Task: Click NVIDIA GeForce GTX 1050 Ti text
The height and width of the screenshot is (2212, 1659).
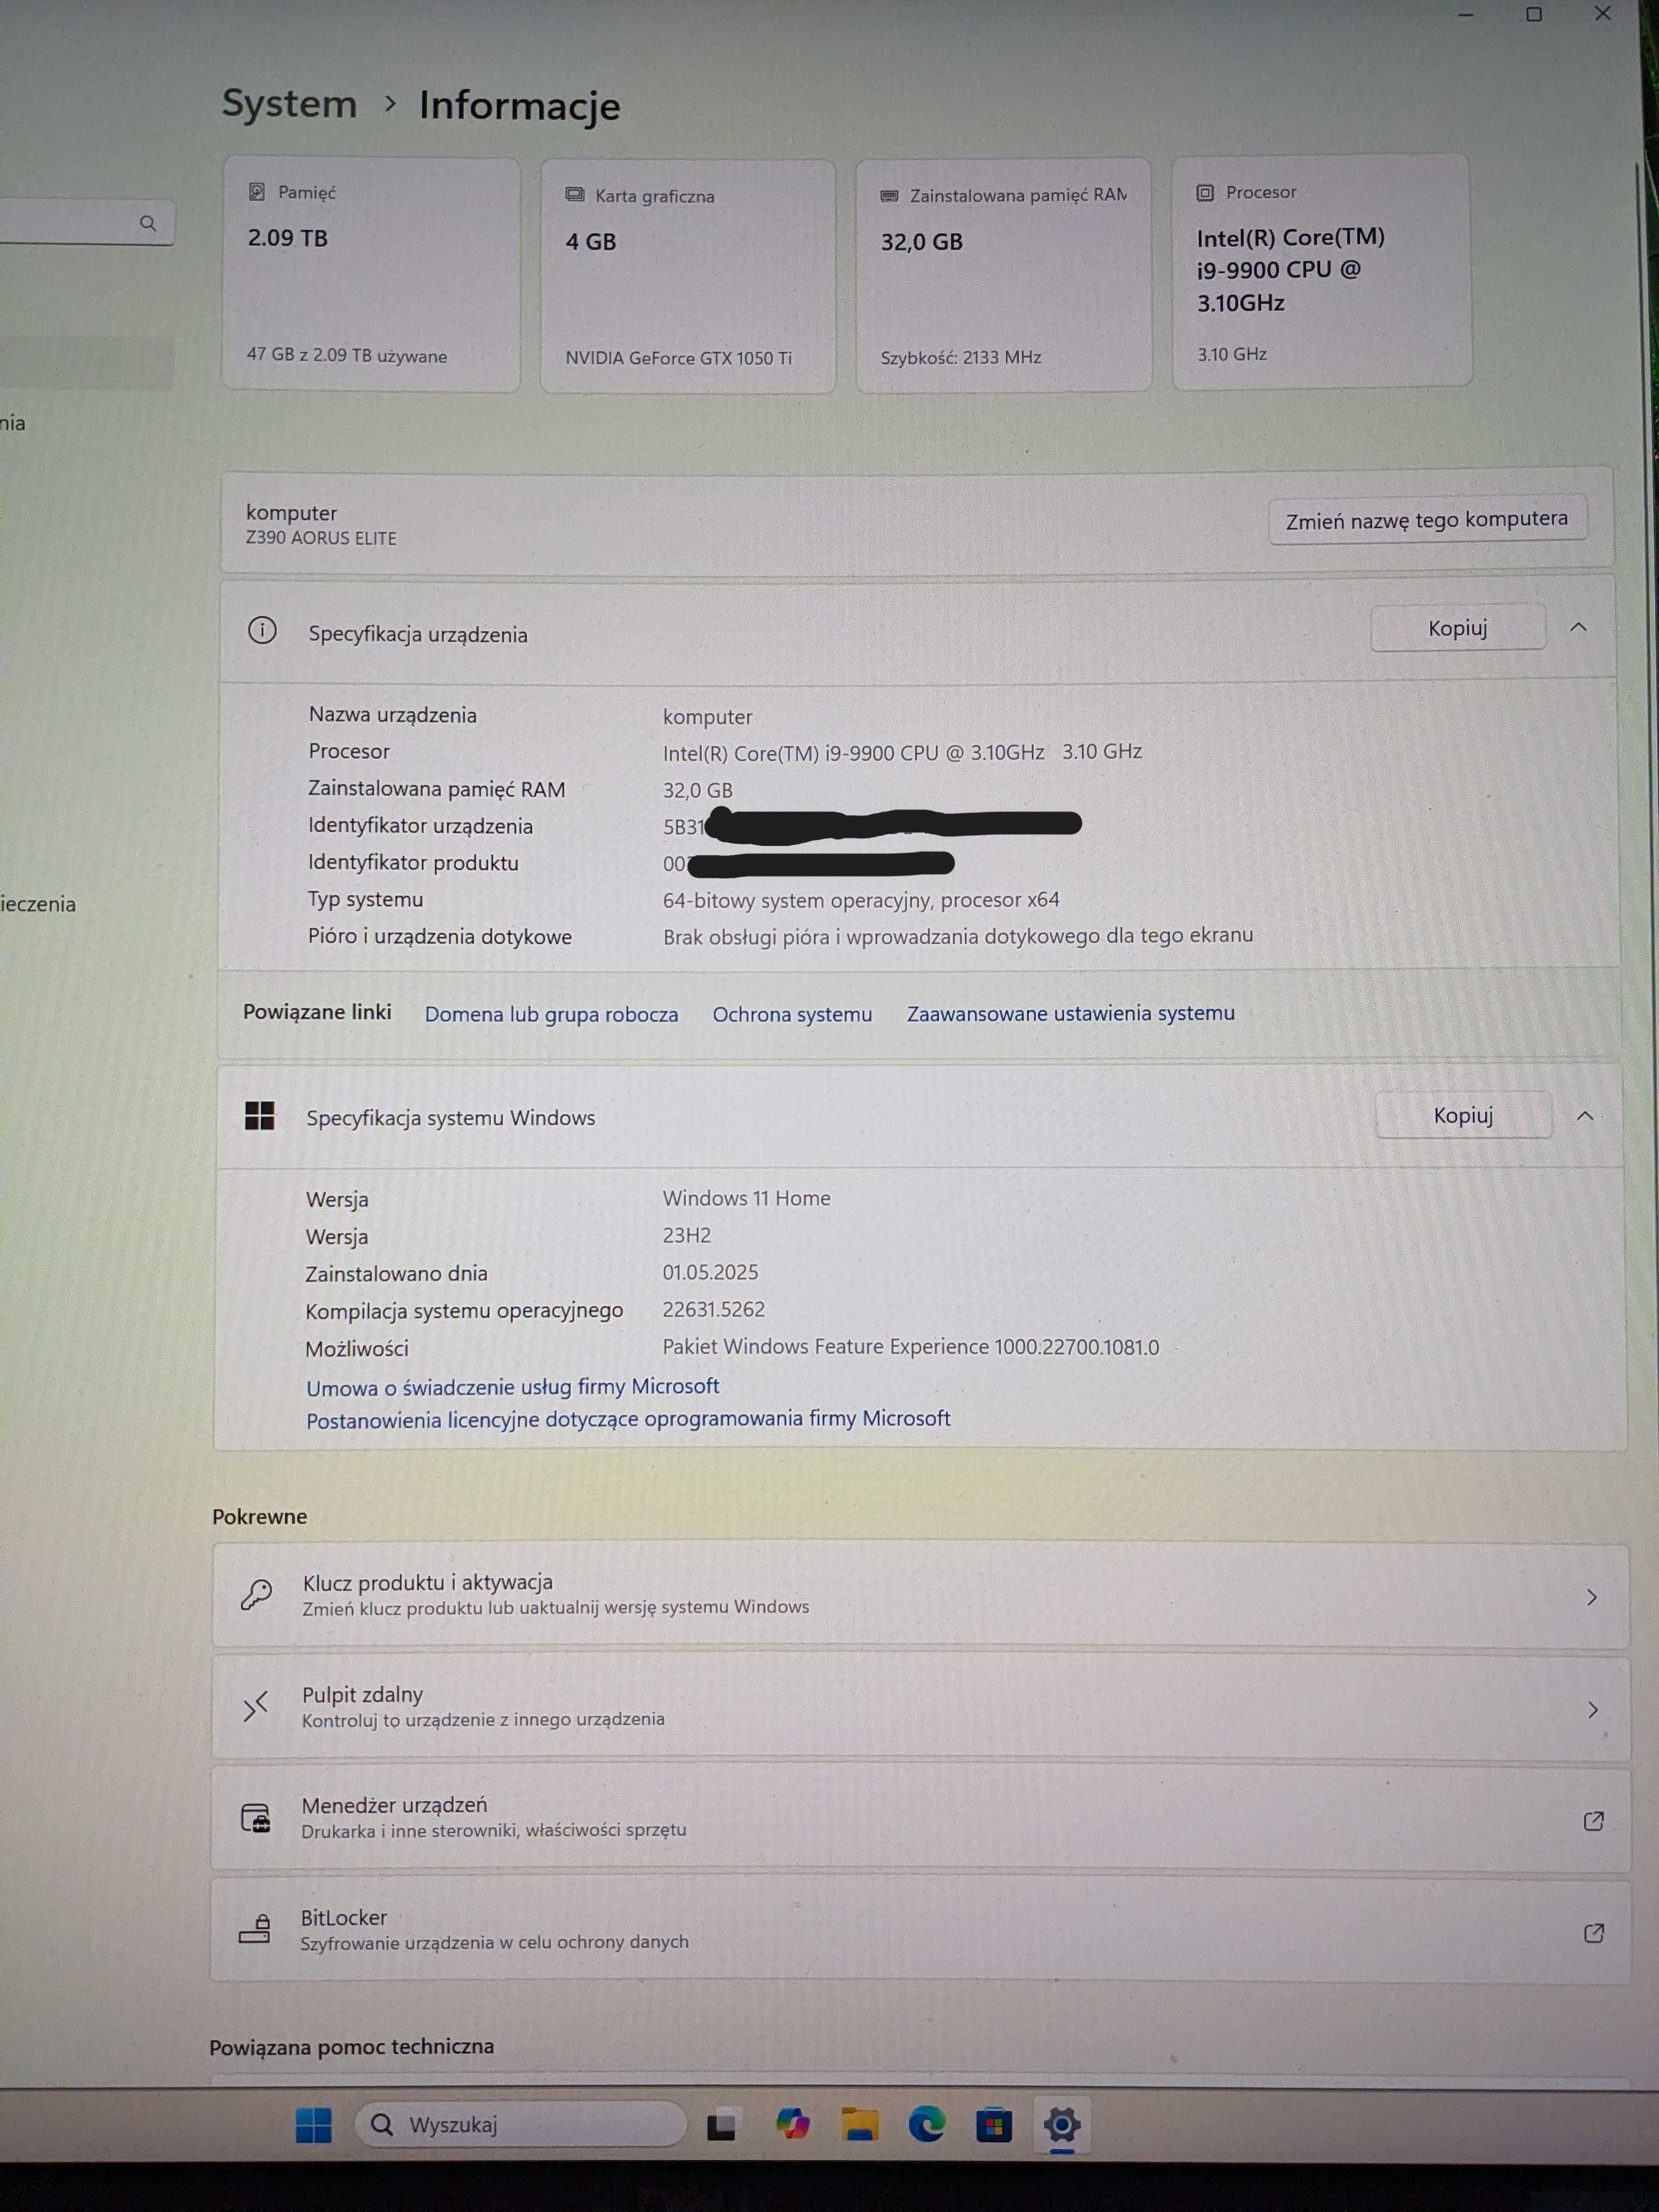Action: tap(678, 358)
